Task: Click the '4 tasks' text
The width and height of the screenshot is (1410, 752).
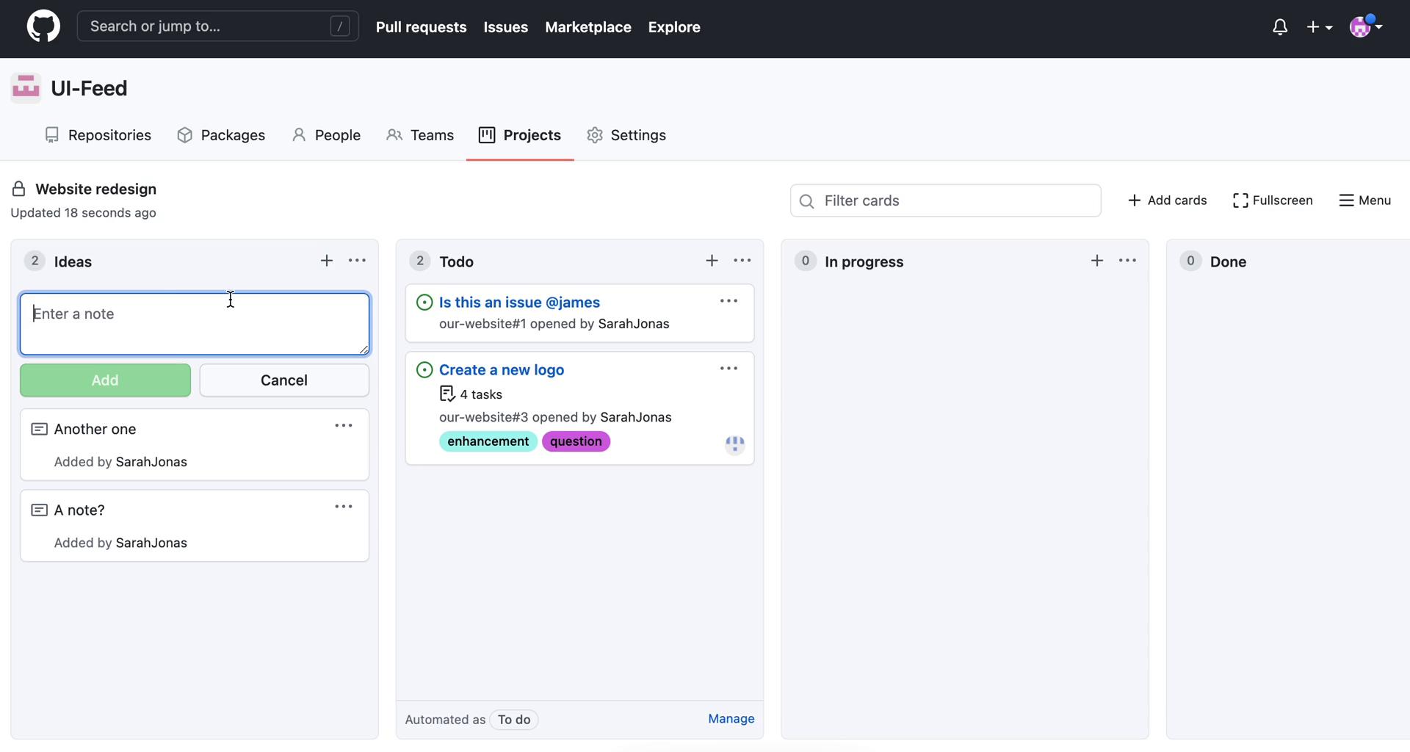Action: pos(481,395)
